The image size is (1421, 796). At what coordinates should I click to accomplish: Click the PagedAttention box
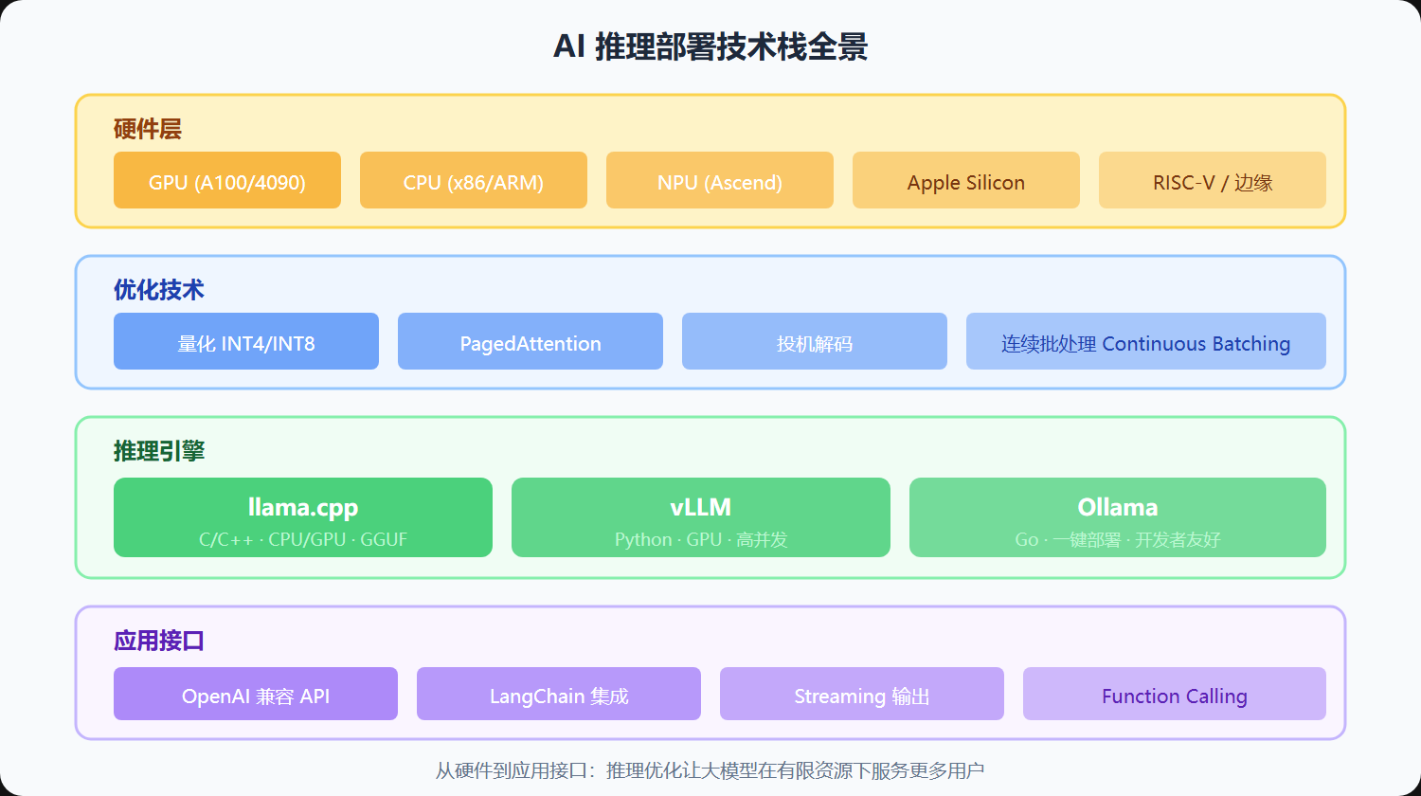531,341
